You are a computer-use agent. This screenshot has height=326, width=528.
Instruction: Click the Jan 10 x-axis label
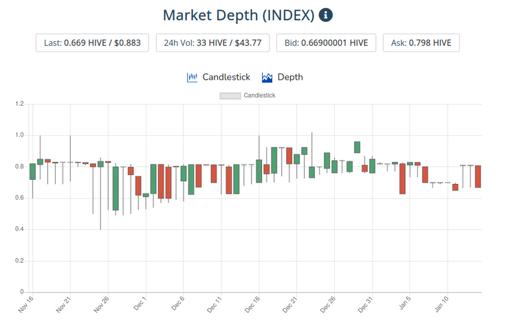[441, 304]
